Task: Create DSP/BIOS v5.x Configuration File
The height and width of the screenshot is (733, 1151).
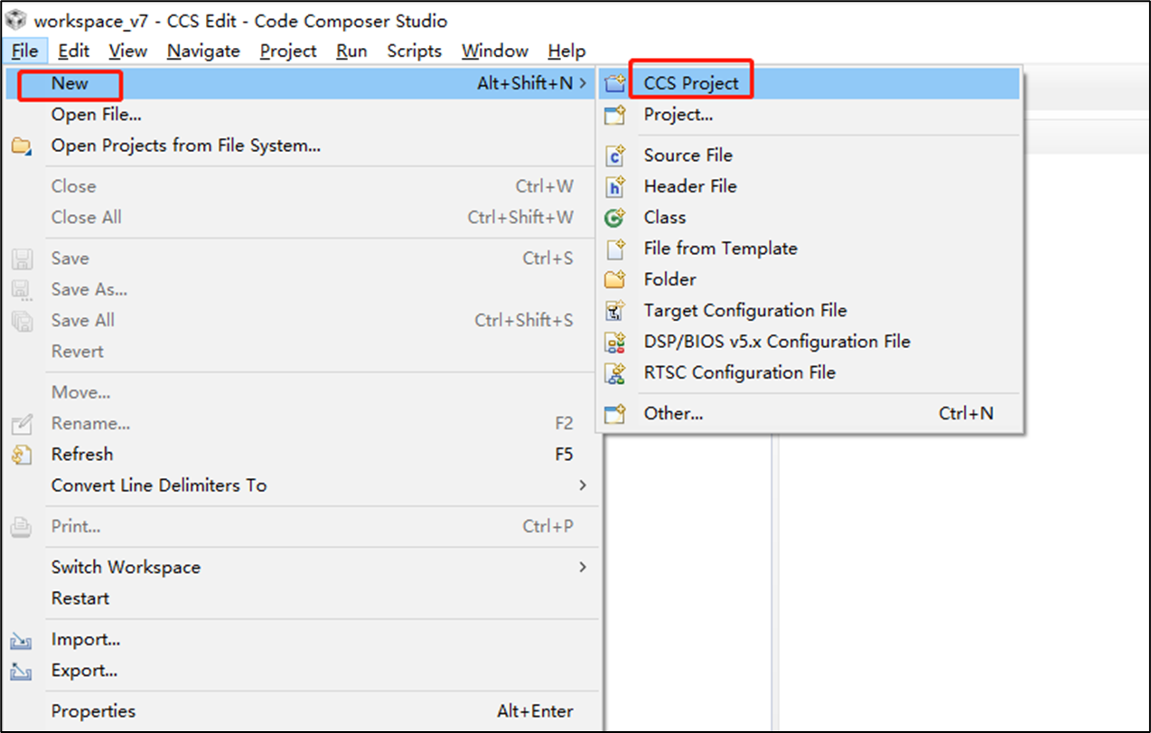Action: (x=809, y=342)
